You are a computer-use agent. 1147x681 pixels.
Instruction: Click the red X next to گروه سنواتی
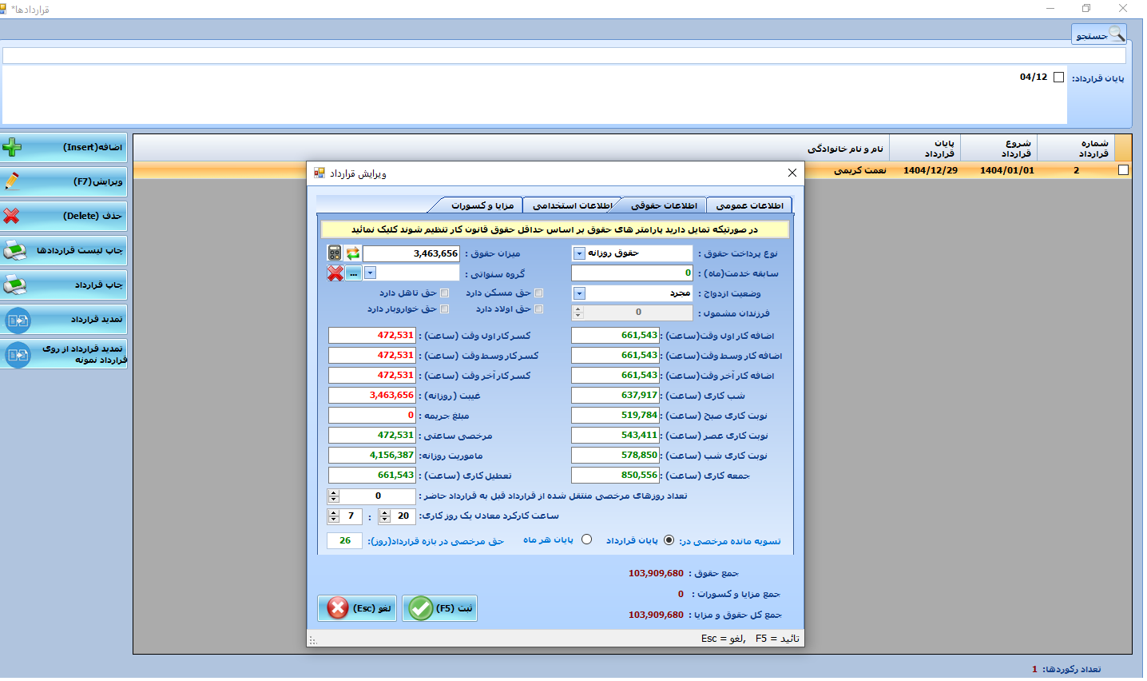pyautogui.click(x=335, y=273)
